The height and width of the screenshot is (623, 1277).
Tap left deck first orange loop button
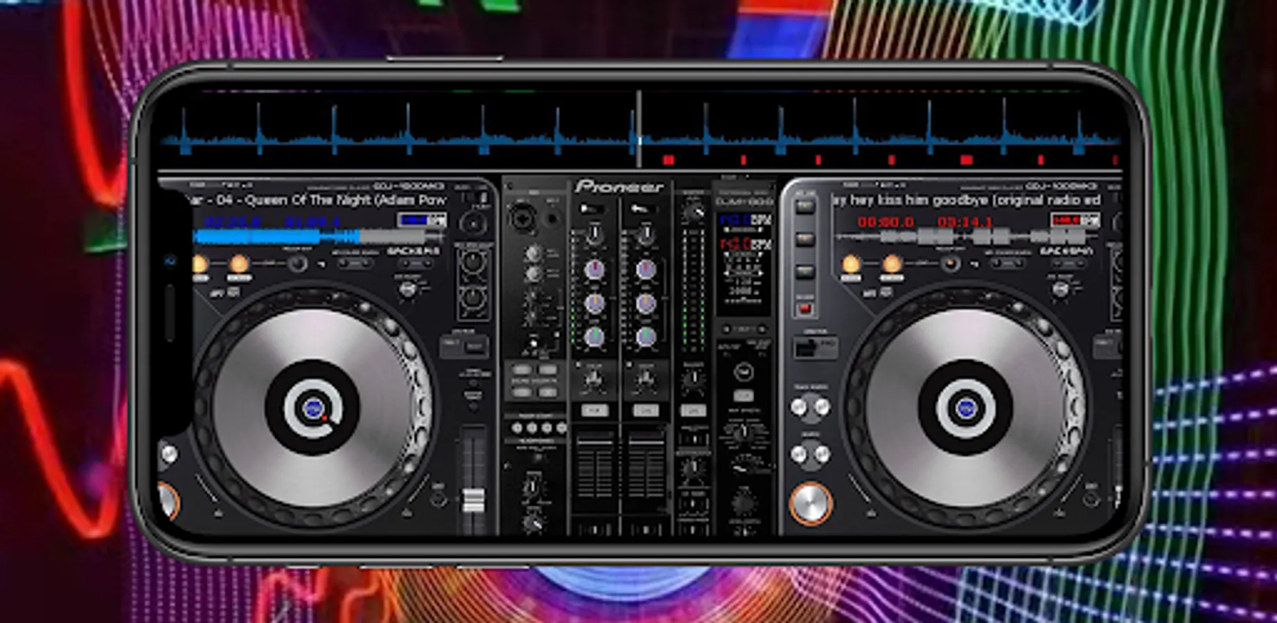coord(200,264)
